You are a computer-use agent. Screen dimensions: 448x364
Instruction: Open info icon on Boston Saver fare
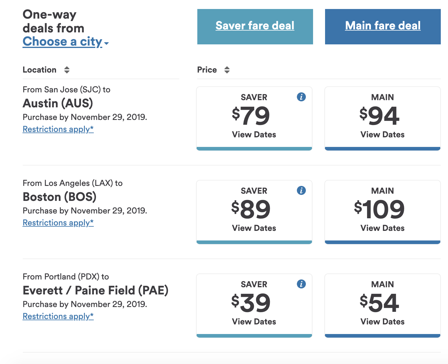pos(301,190)
